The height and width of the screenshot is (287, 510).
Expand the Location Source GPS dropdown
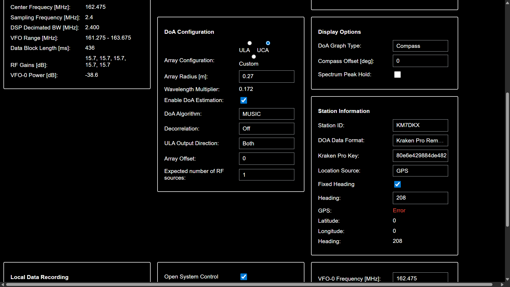[x=420, y=171]
